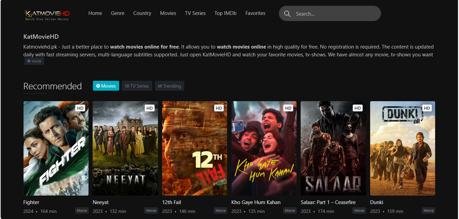Select the Movies recommended tab
Viewport: 459px width, 219px height.
(x=106, y=86)
